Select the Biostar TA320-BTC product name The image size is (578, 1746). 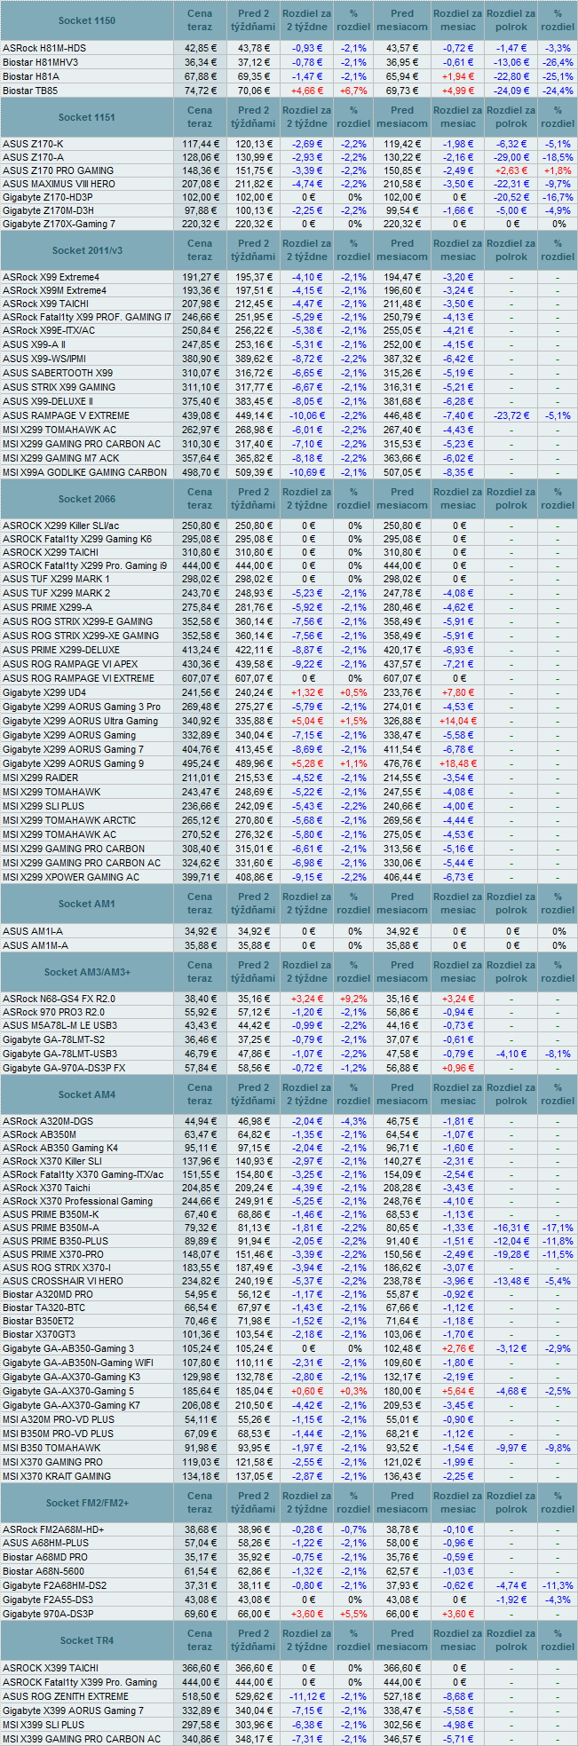[44, 1308]
